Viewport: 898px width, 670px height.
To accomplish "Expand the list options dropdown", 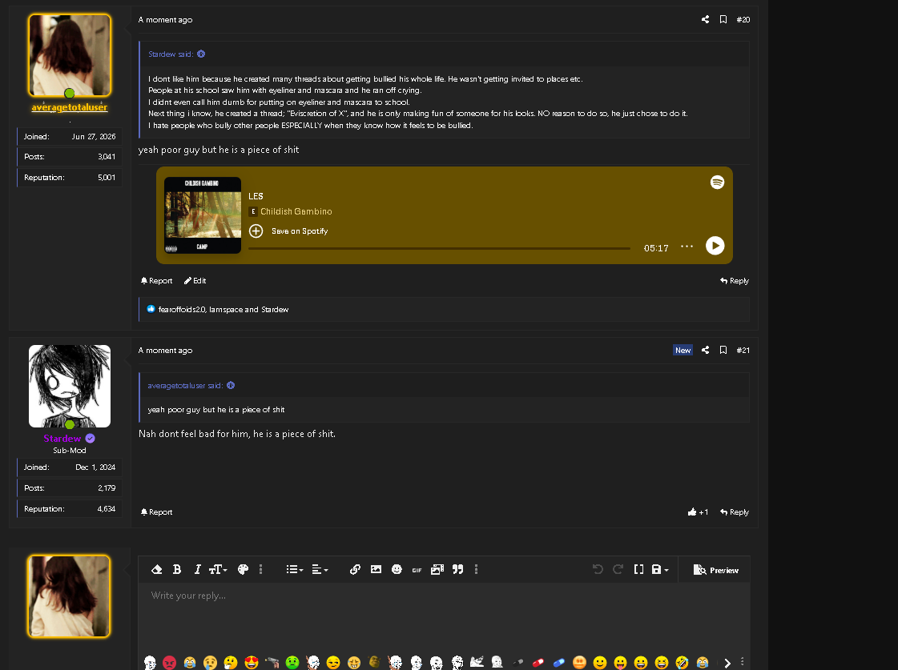I will [x=294, y=569].
